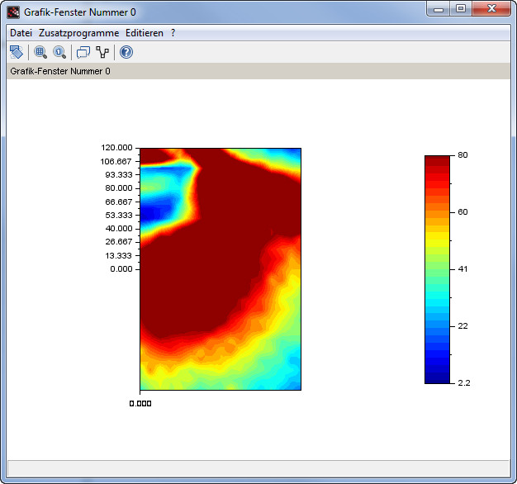517x484 pixels.
Task: Open the ? help menu
Action: point(173,33)
